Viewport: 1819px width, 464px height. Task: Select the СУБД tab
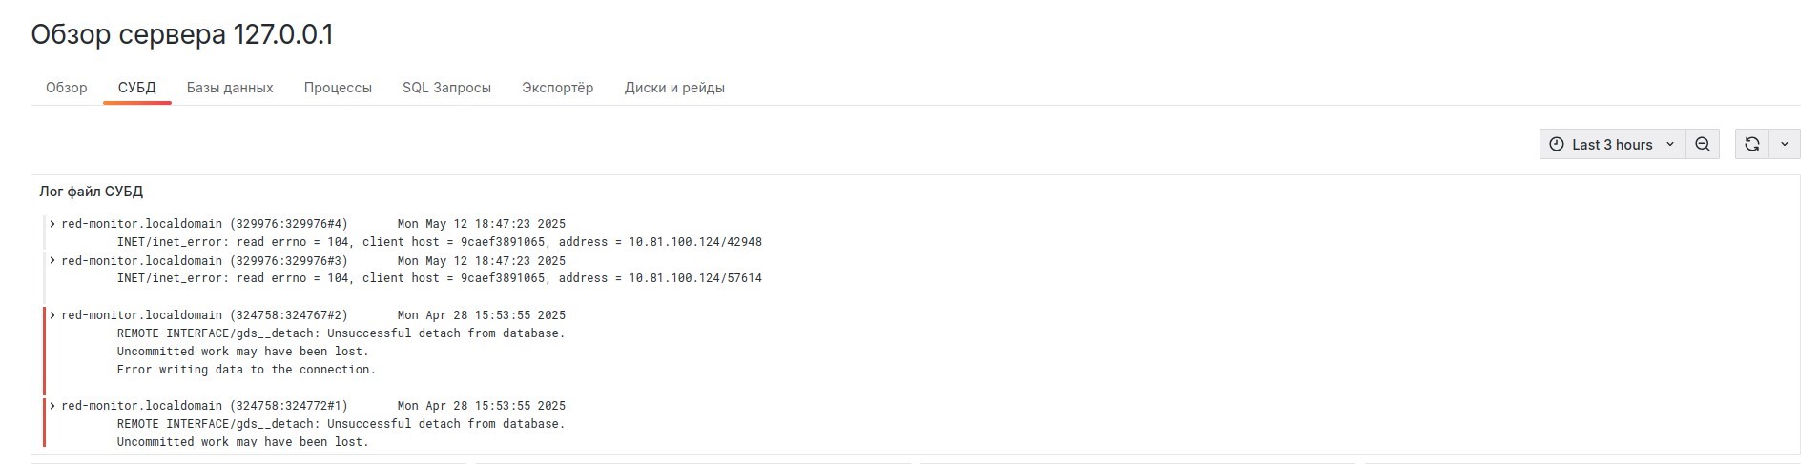coord(136,88)
